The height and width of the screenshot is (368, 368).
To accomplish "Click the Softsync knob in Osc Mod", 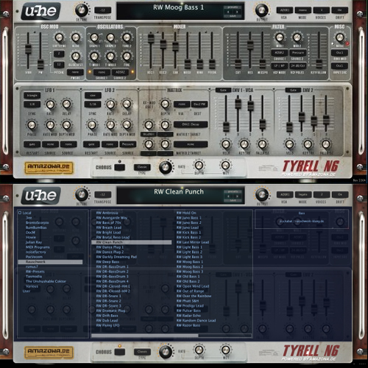I will click(x=59, y=38).
